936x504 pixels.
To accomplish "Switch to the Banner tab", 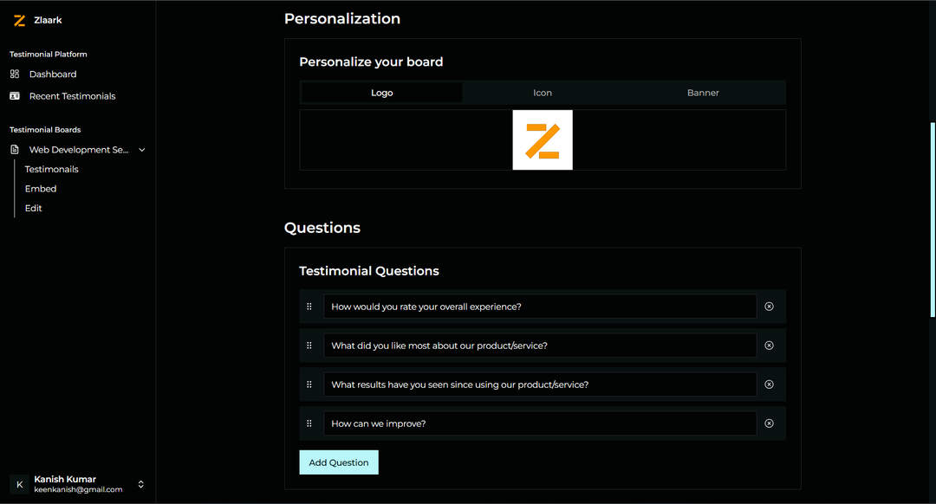I will 703,92.
